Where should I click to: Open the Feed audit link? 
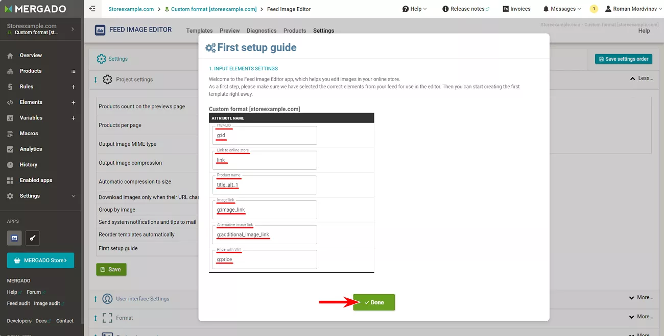pos(18,303)
